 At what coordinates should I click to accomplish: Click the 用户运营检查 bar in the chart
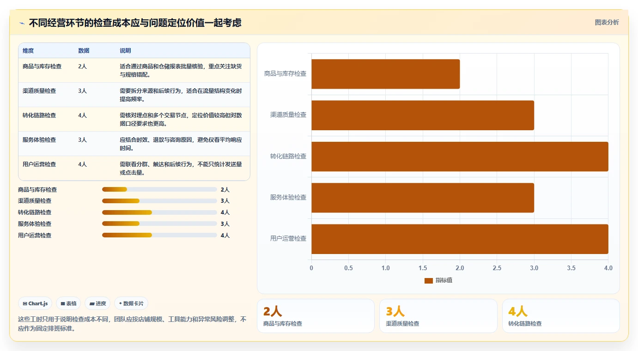pos(460,239)
